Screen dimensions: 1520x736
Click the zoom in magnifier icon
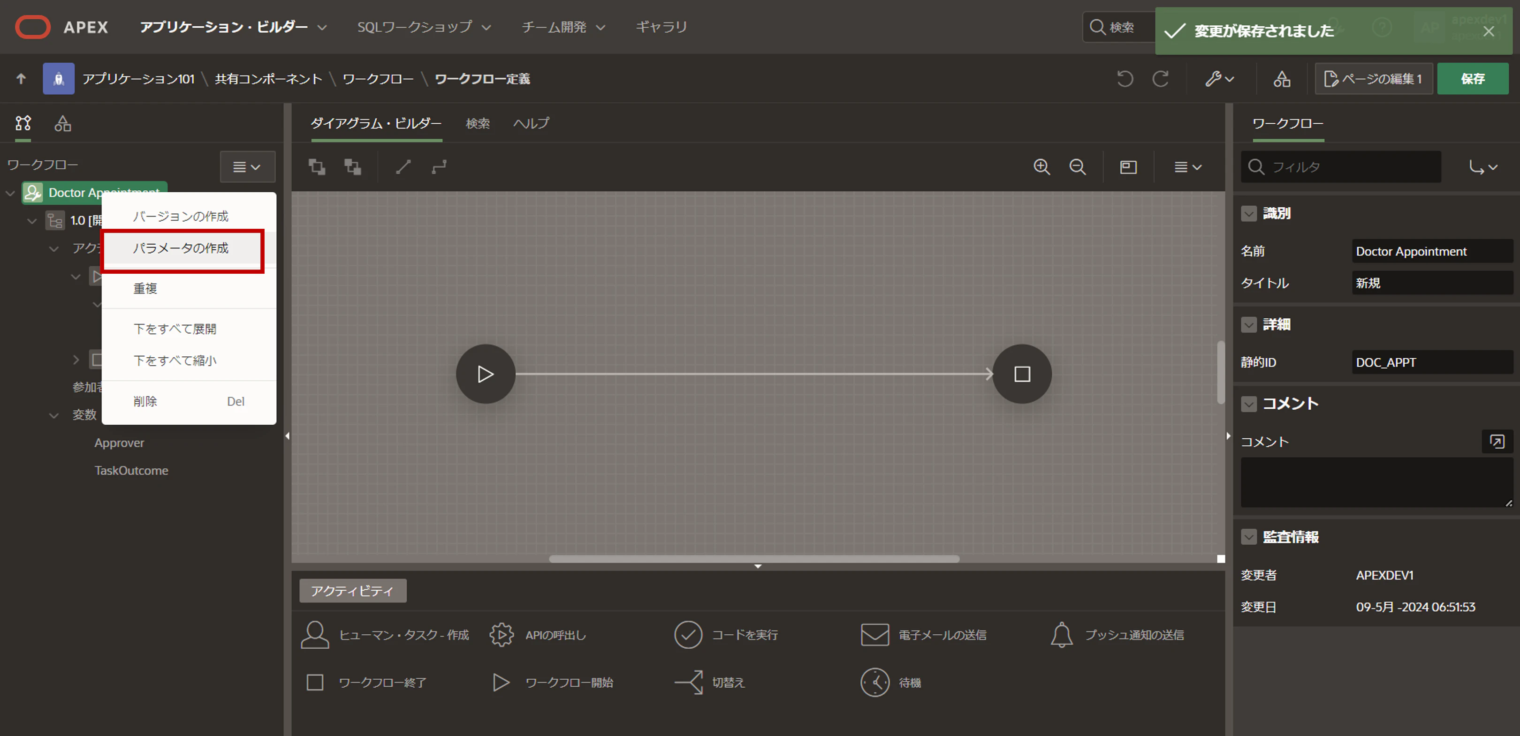tap(1041, 167)
